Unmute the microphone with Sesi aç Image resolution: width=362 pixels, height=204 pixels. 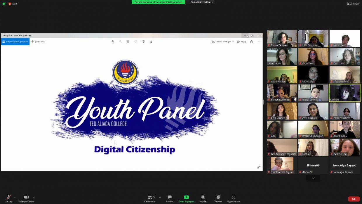click(9, 199)
